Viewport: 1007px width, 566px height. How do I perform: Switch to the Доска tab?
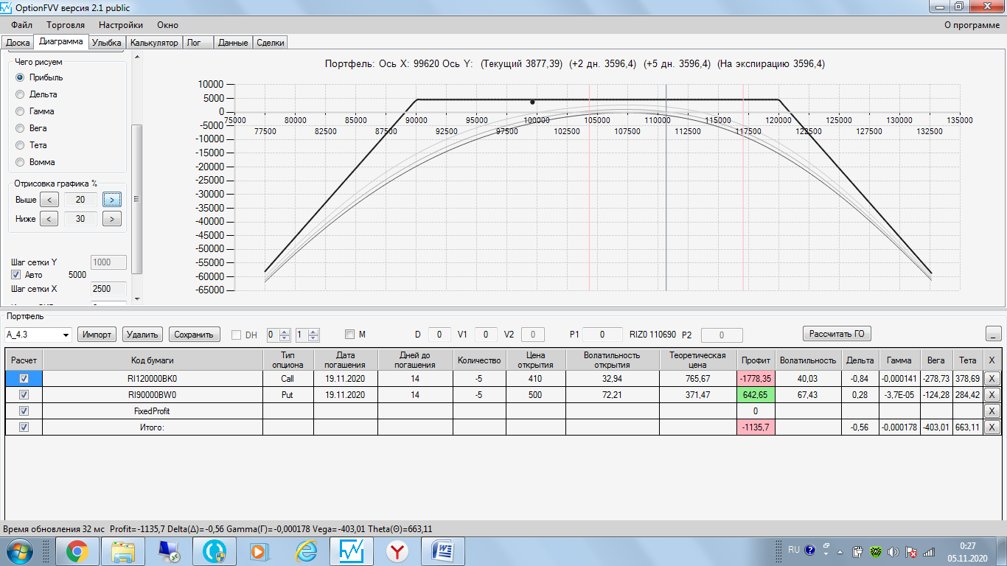click(18, 43)
